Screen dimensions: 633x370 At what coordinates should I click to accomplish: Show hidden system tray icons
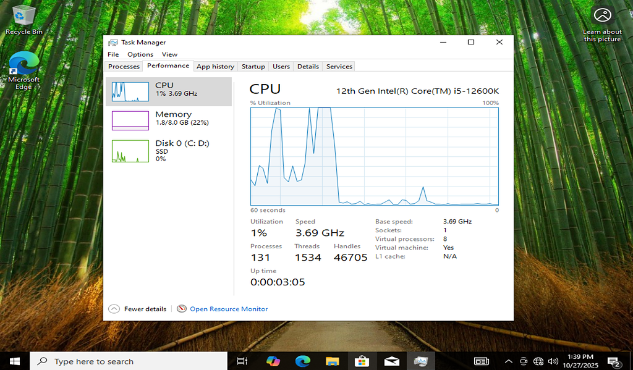click(508, 361)
